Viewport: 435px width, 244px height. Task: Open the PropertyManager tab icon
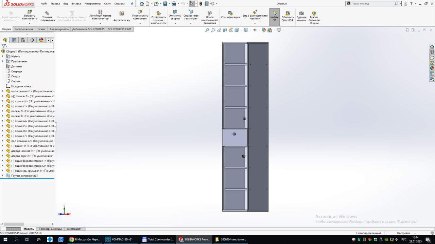click(x=14, y=40)
